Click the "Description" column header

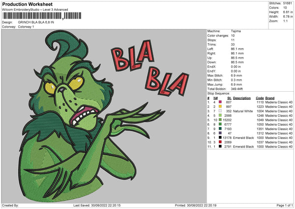[x=242, y=98]
